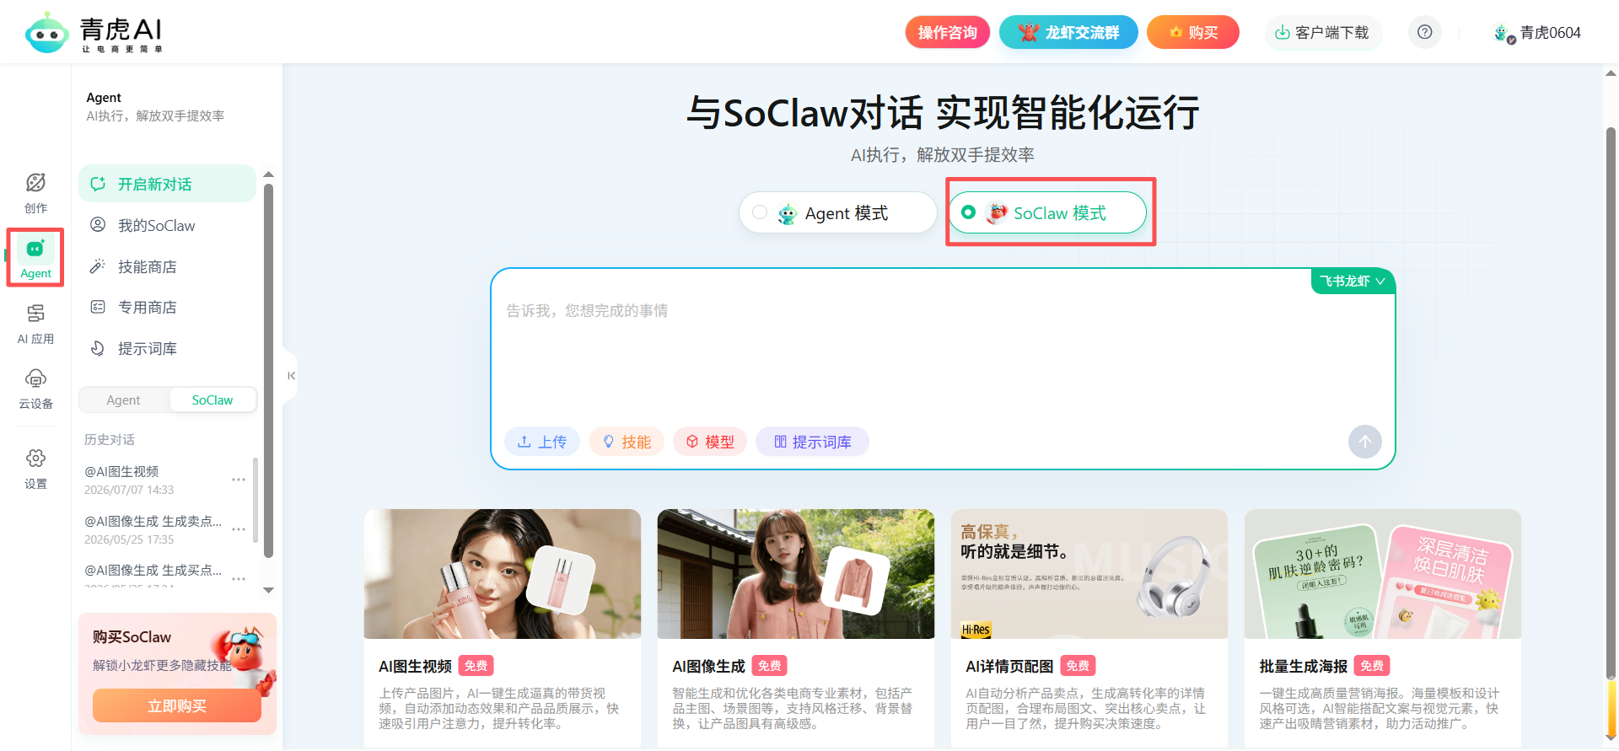Viewport: 1619px width, 751px height.
Task: Select the Agent sidebar icon
Action: click(x=35, y=259)
